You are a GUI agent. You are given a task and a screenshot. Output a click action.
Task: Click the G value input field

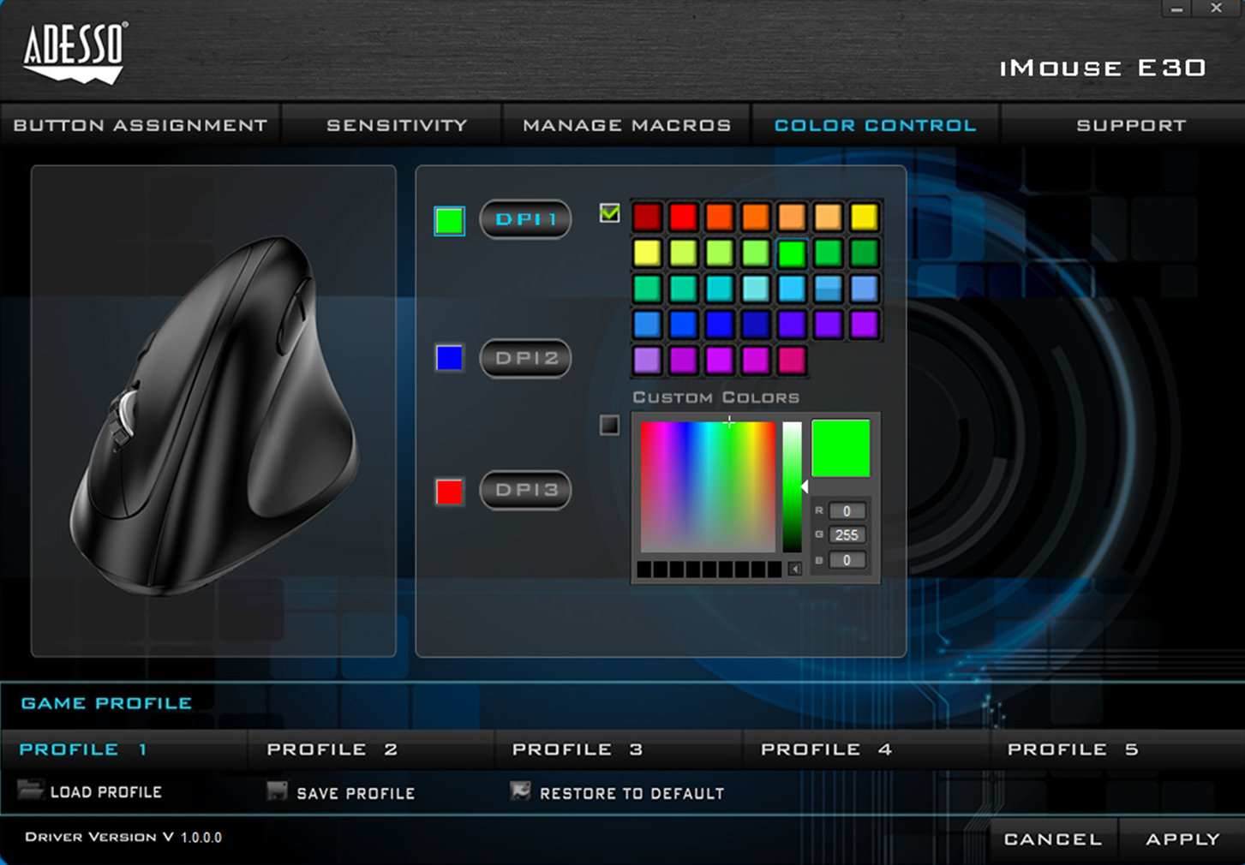tap(847, 535)
